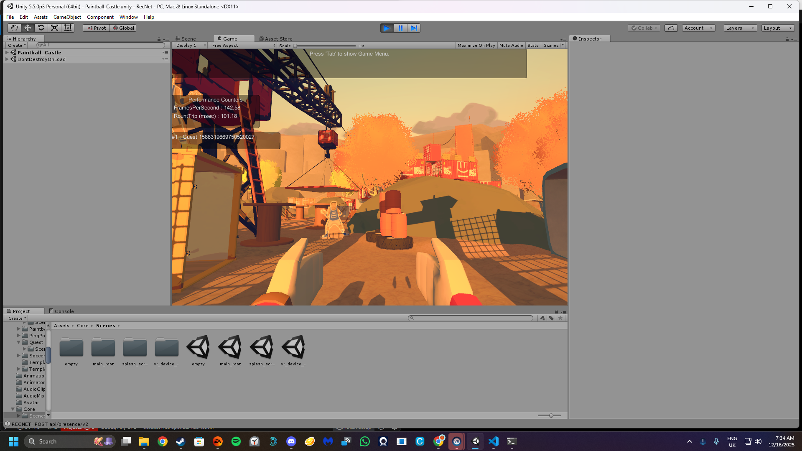Open the Project Create dropdown
Image resolution: width=802 pixels, height=451 pixels.
coord(17,319)
